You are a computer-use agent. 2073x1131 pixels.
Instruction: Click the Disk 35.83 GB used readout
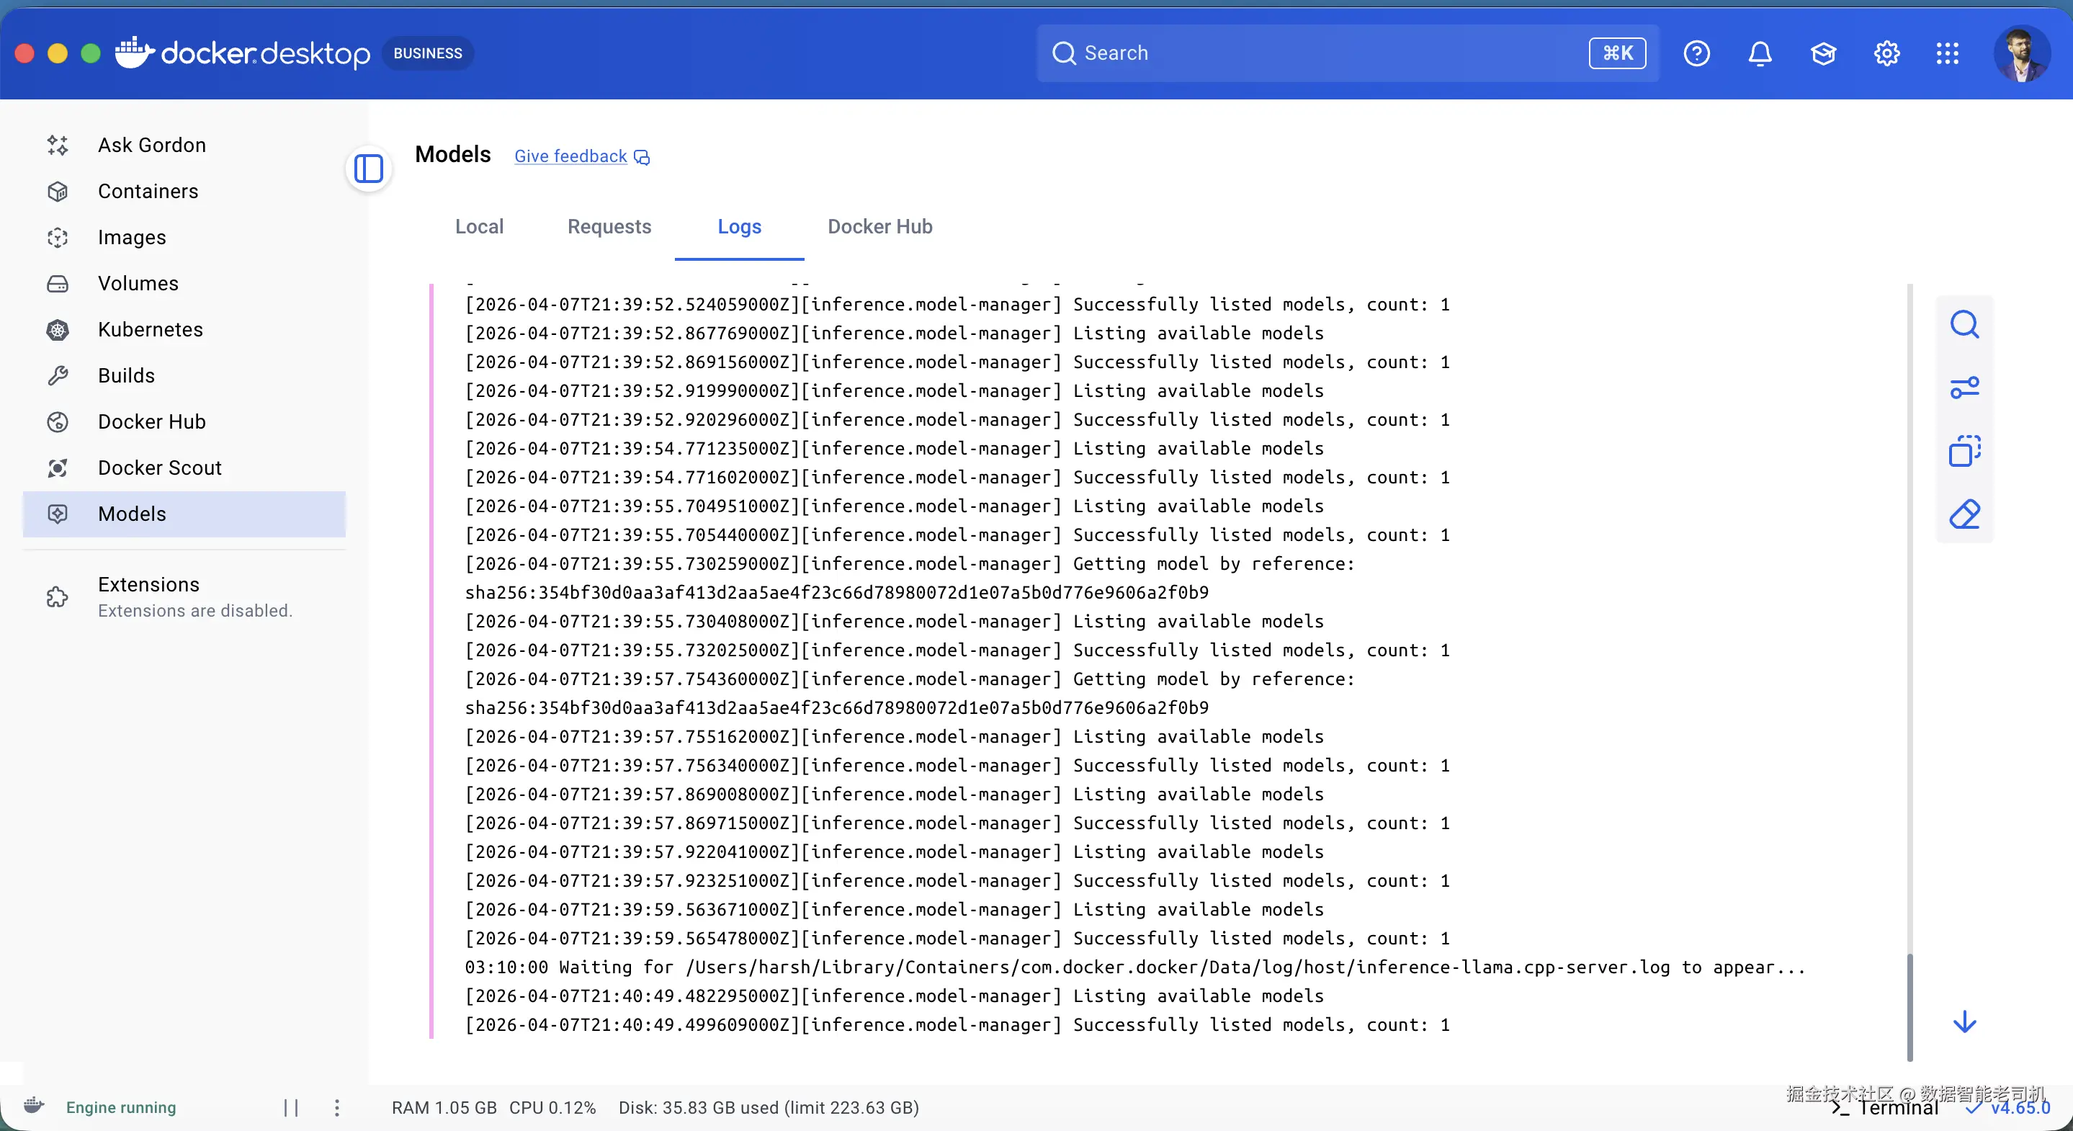coord(769,1108)
